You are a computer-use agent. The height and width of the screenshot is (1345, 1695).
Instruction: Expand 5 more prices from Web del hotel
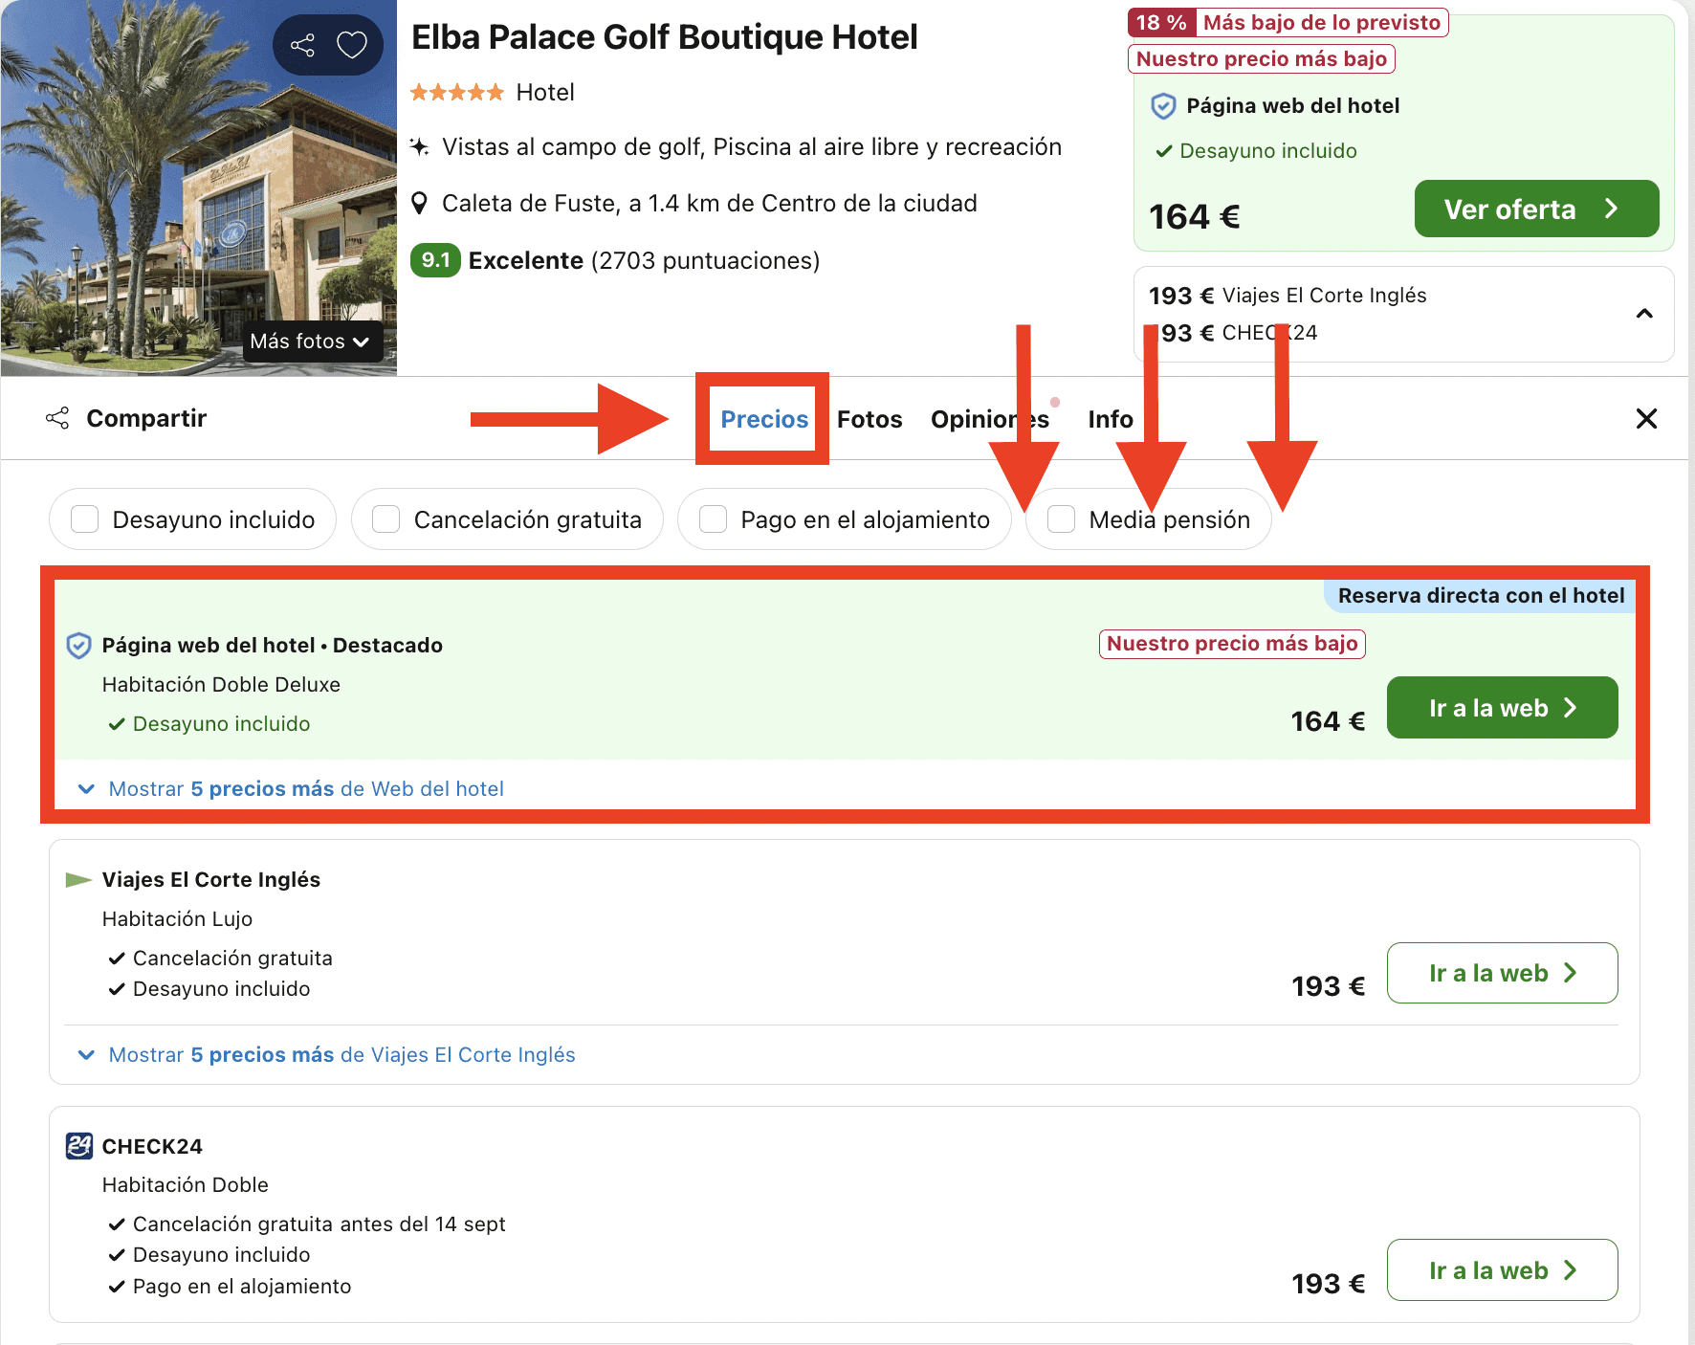coord(305,789)
